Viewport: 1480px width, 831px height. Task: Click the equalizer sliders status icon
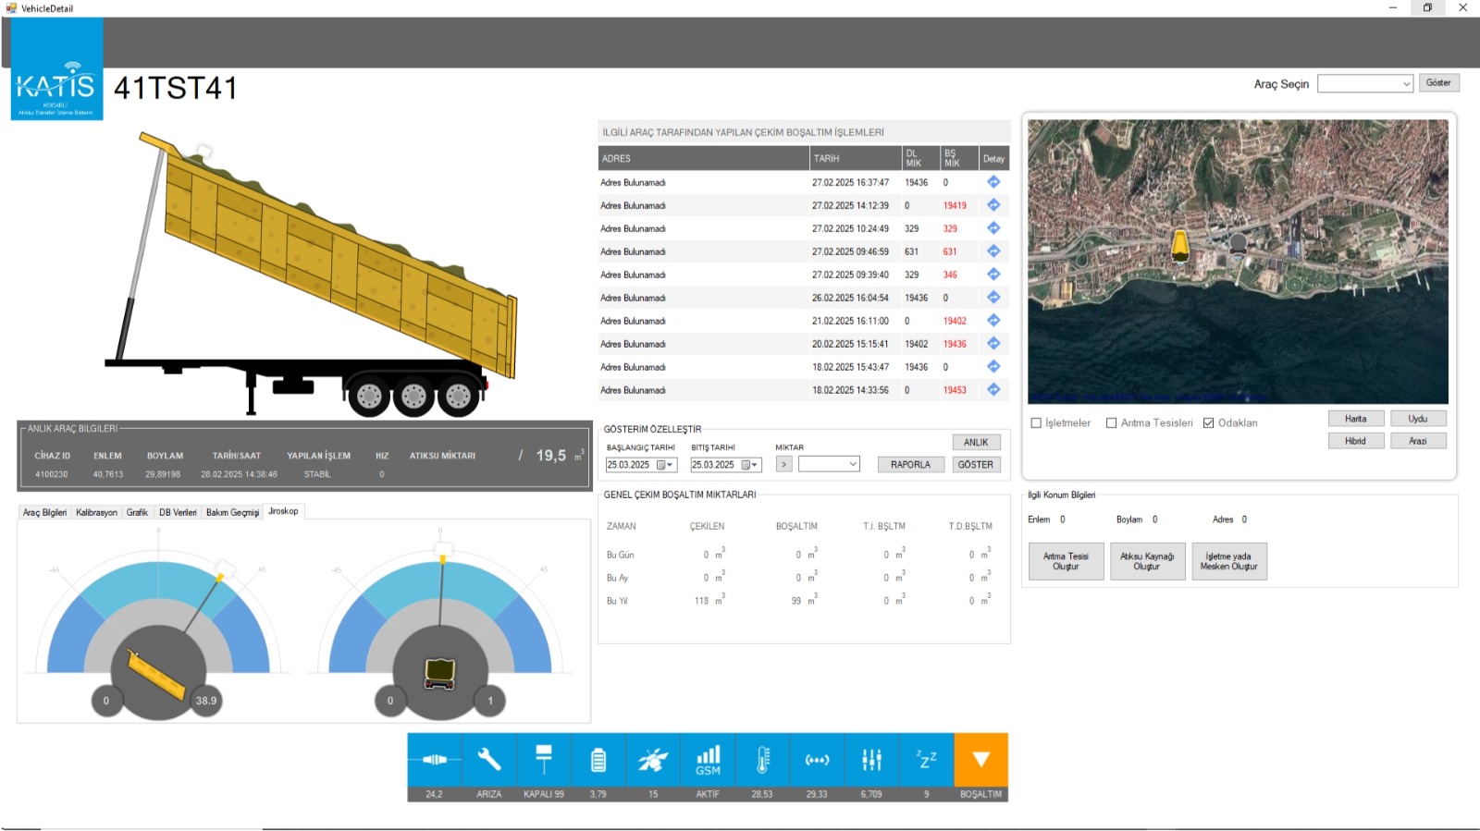tap(871, 760)
